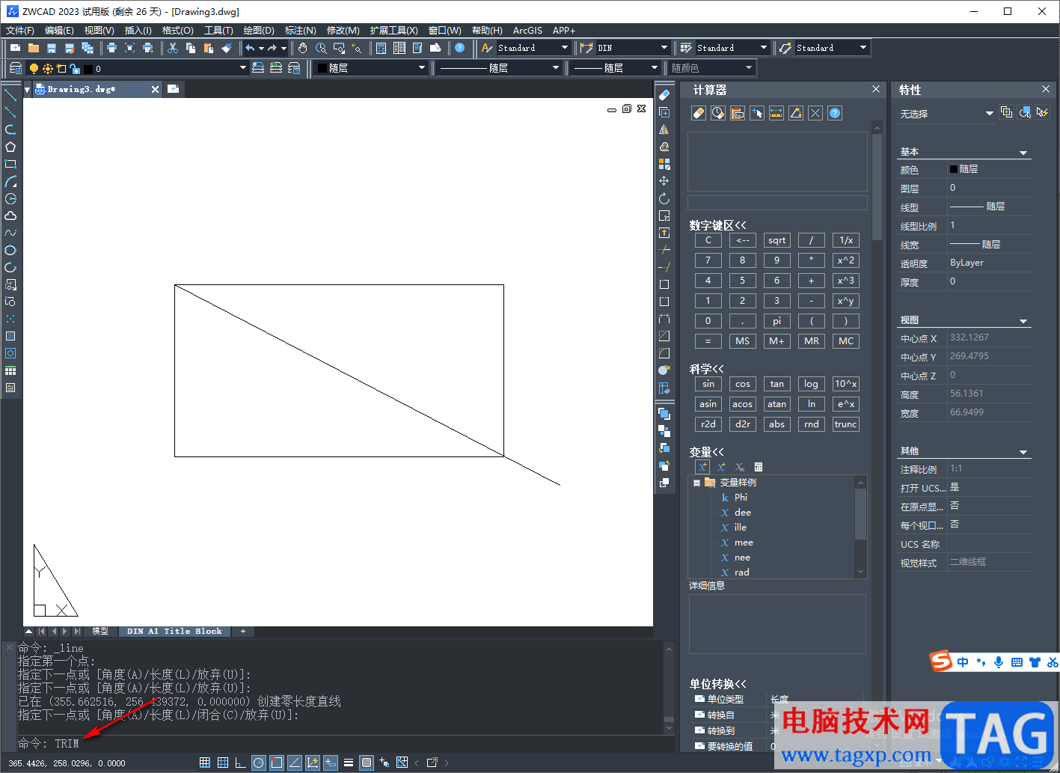Toggle ortho mode in status bar
Screen dimensions: 1060x773
coord(240,763)
